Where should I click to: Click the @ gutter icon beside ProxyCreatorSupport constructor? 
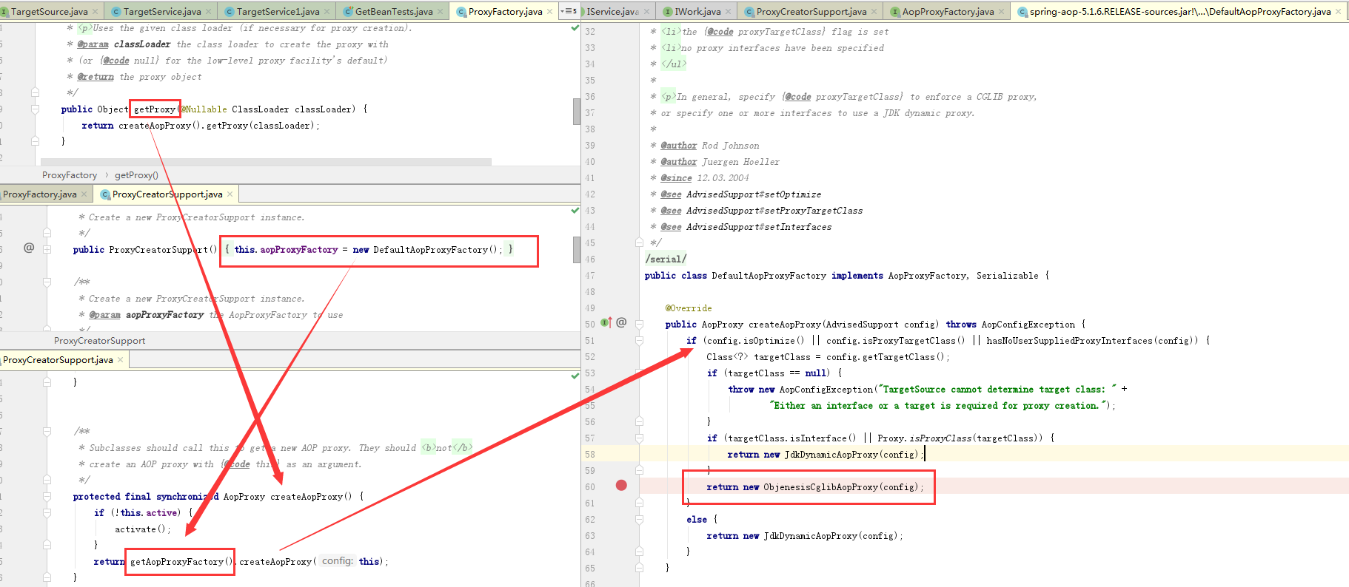point(29,248)
